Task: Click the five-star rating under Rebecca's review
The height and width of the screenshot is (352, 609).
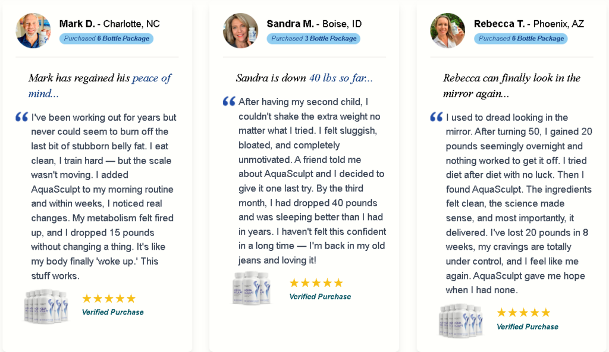Action: coord(523,313)
